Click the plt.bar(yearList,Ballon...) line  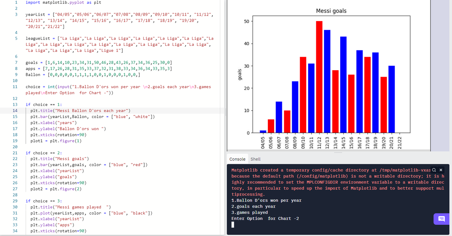(x=92, y=116)
